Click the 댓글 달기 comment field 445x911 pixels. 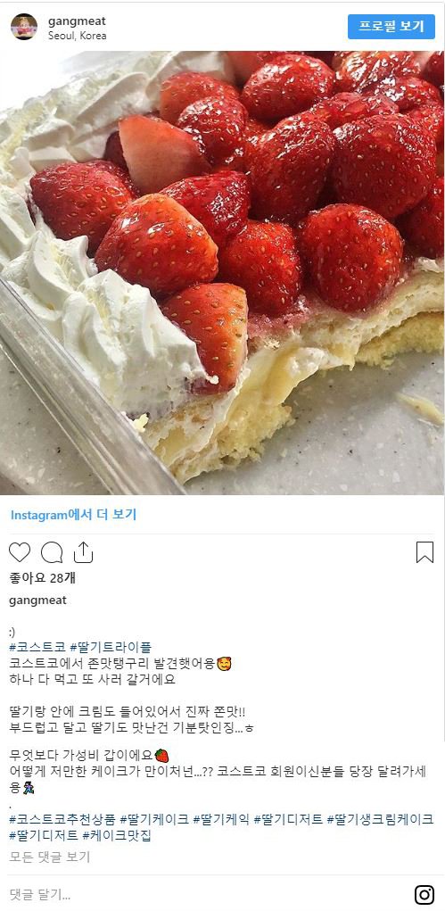coord(210,895)
